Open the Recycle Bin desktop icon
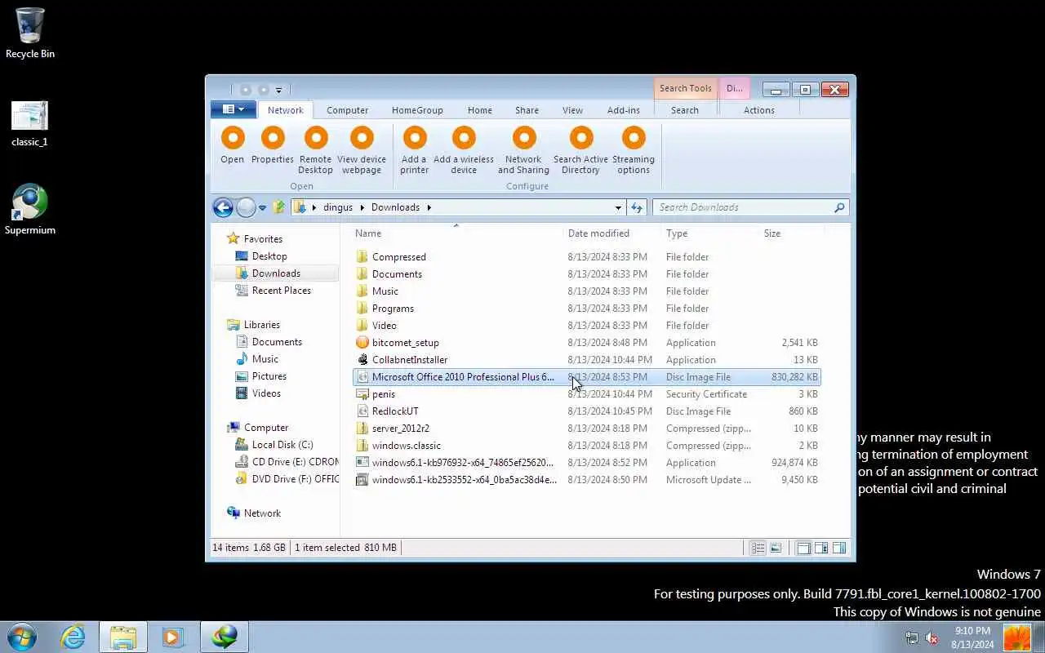Image resolution: width=1045 pixels, height=653 pixels. (x=30, y=33)
